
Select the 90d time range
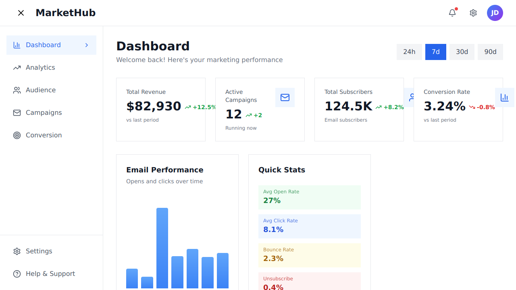pos(490,52)
